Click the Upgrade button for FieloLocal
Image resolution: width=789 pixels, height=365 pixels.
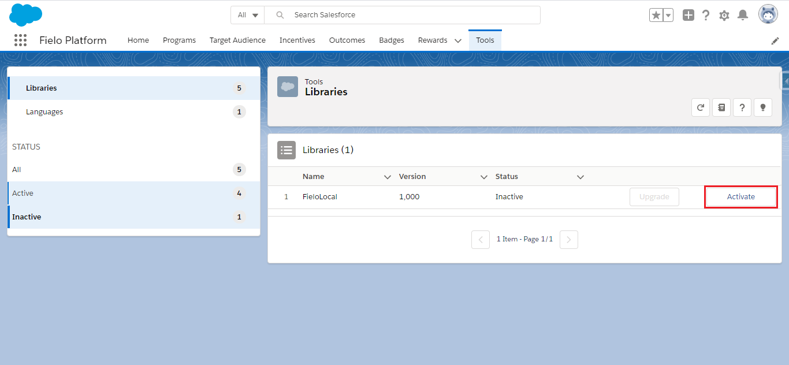[654, 197]
